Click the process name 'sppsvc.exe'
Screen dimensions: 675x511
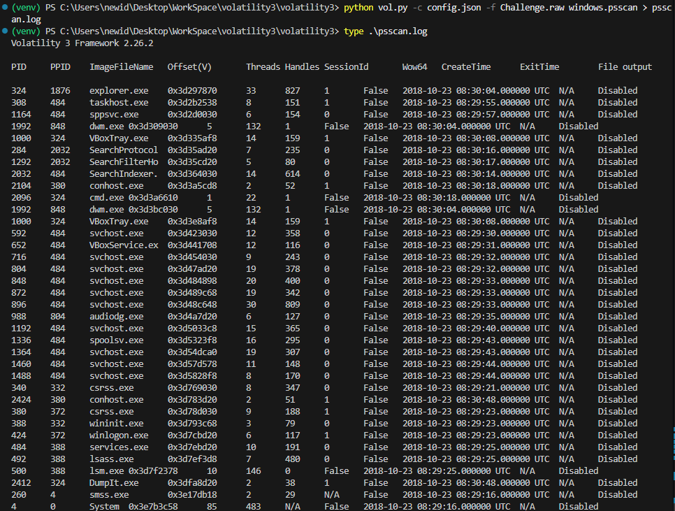[x=114, y=115]
